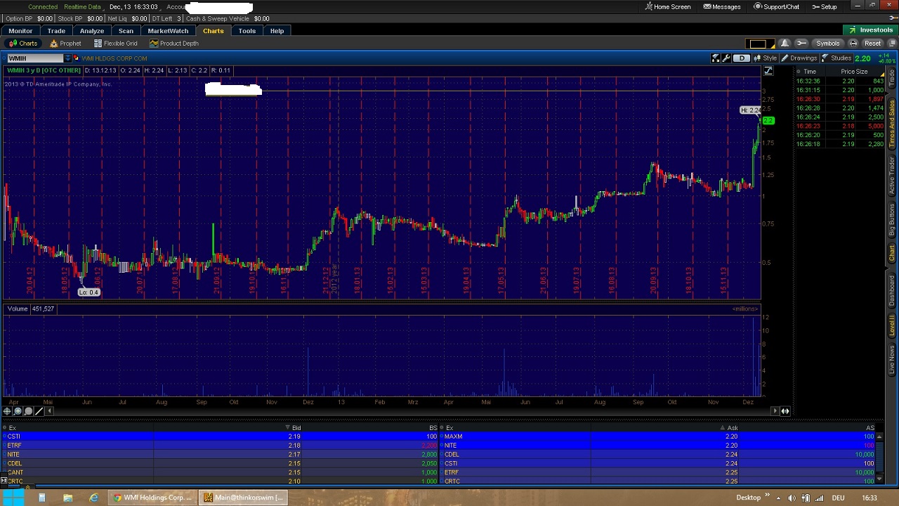Screen dimensions: 899x506
Task: Open the D timeframe selector
Action: coord(741,58)
